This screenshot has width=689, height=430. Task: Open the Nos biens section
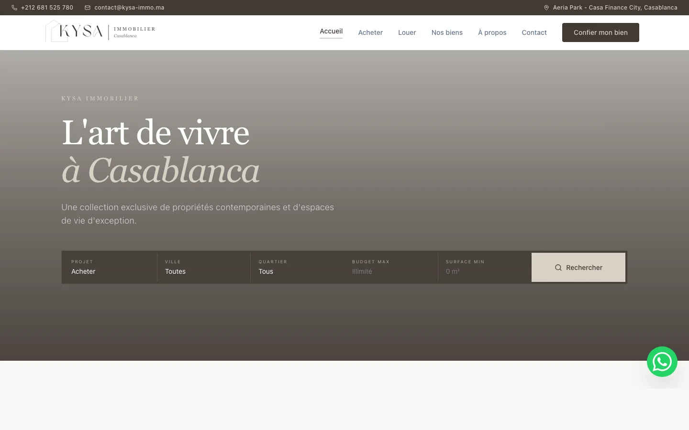point(447,32)
